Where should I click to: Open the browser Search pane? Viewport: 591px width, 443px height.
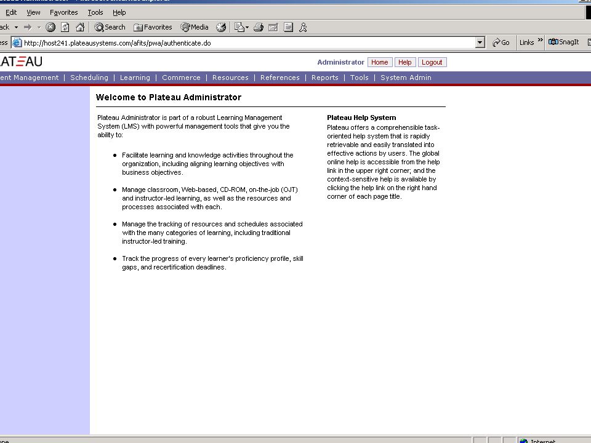click(x=110, y=27)
